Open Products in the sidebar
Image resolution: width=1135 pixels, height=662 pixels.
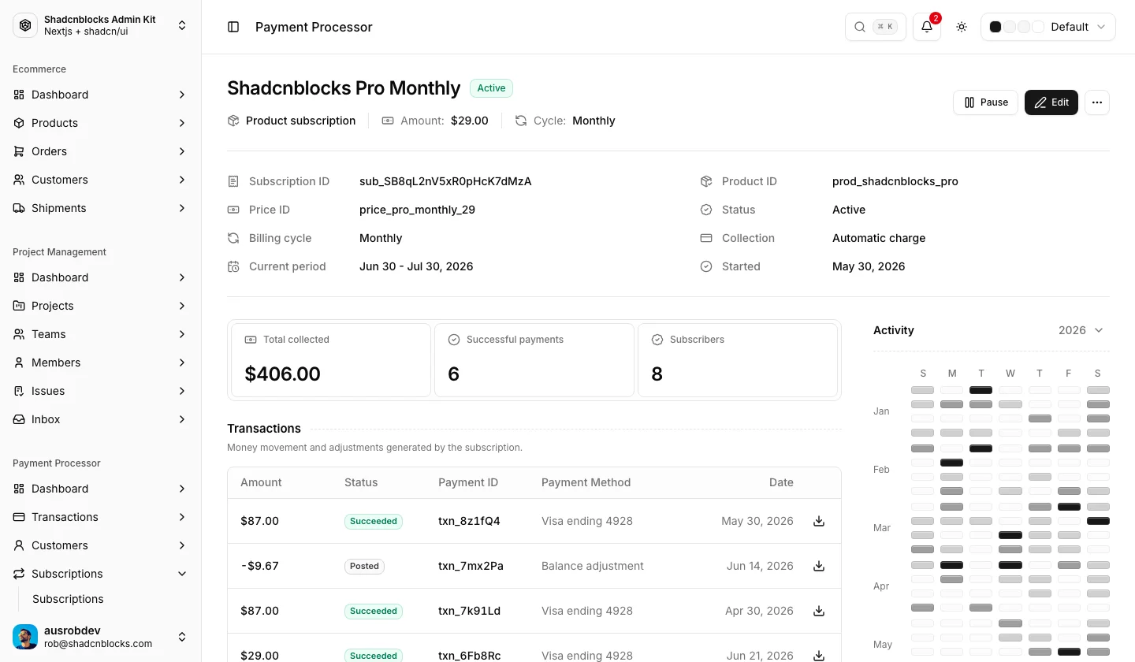tap(101, 123)
